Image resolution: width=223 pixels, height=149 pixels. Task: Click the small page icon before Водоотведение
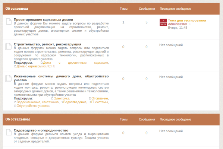tap(62, 102)
